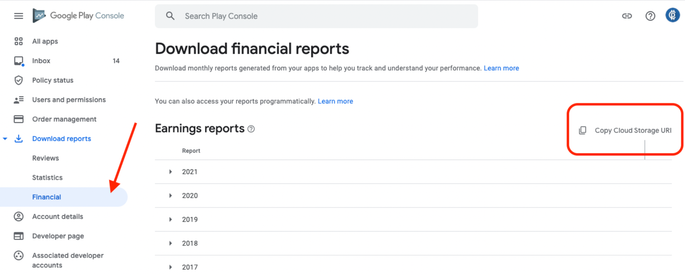Viewport: 685px width, 278px height.
Task: Click Learn more about programmatic access
Action: (x=335, y=101)
